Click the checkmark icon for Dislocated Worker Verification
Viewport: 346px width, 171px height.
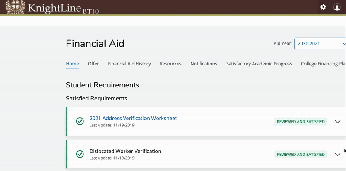click(x=80, y=154)
